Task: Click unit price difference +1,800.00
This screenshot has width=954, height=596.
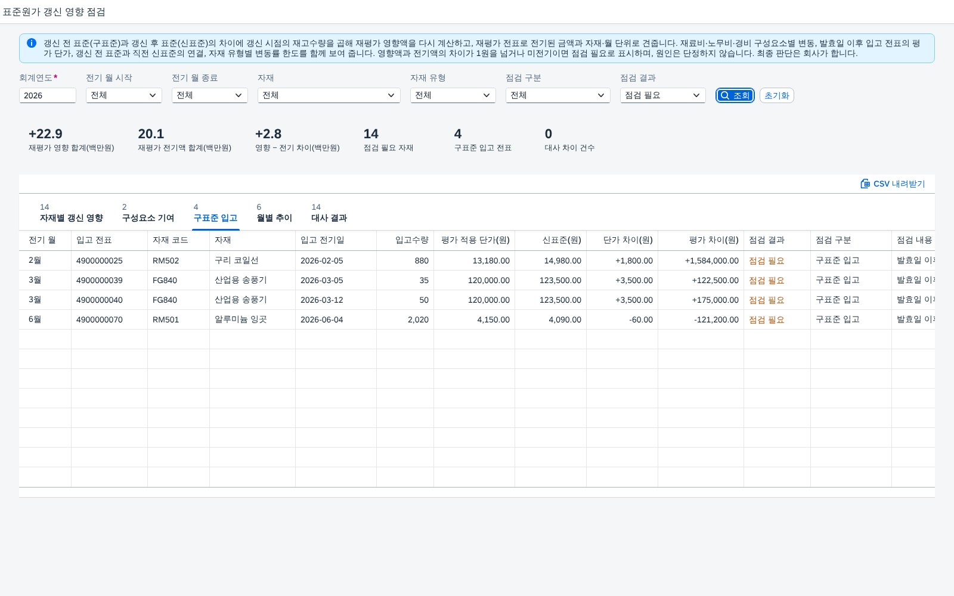Action: [x=634, y=260]
